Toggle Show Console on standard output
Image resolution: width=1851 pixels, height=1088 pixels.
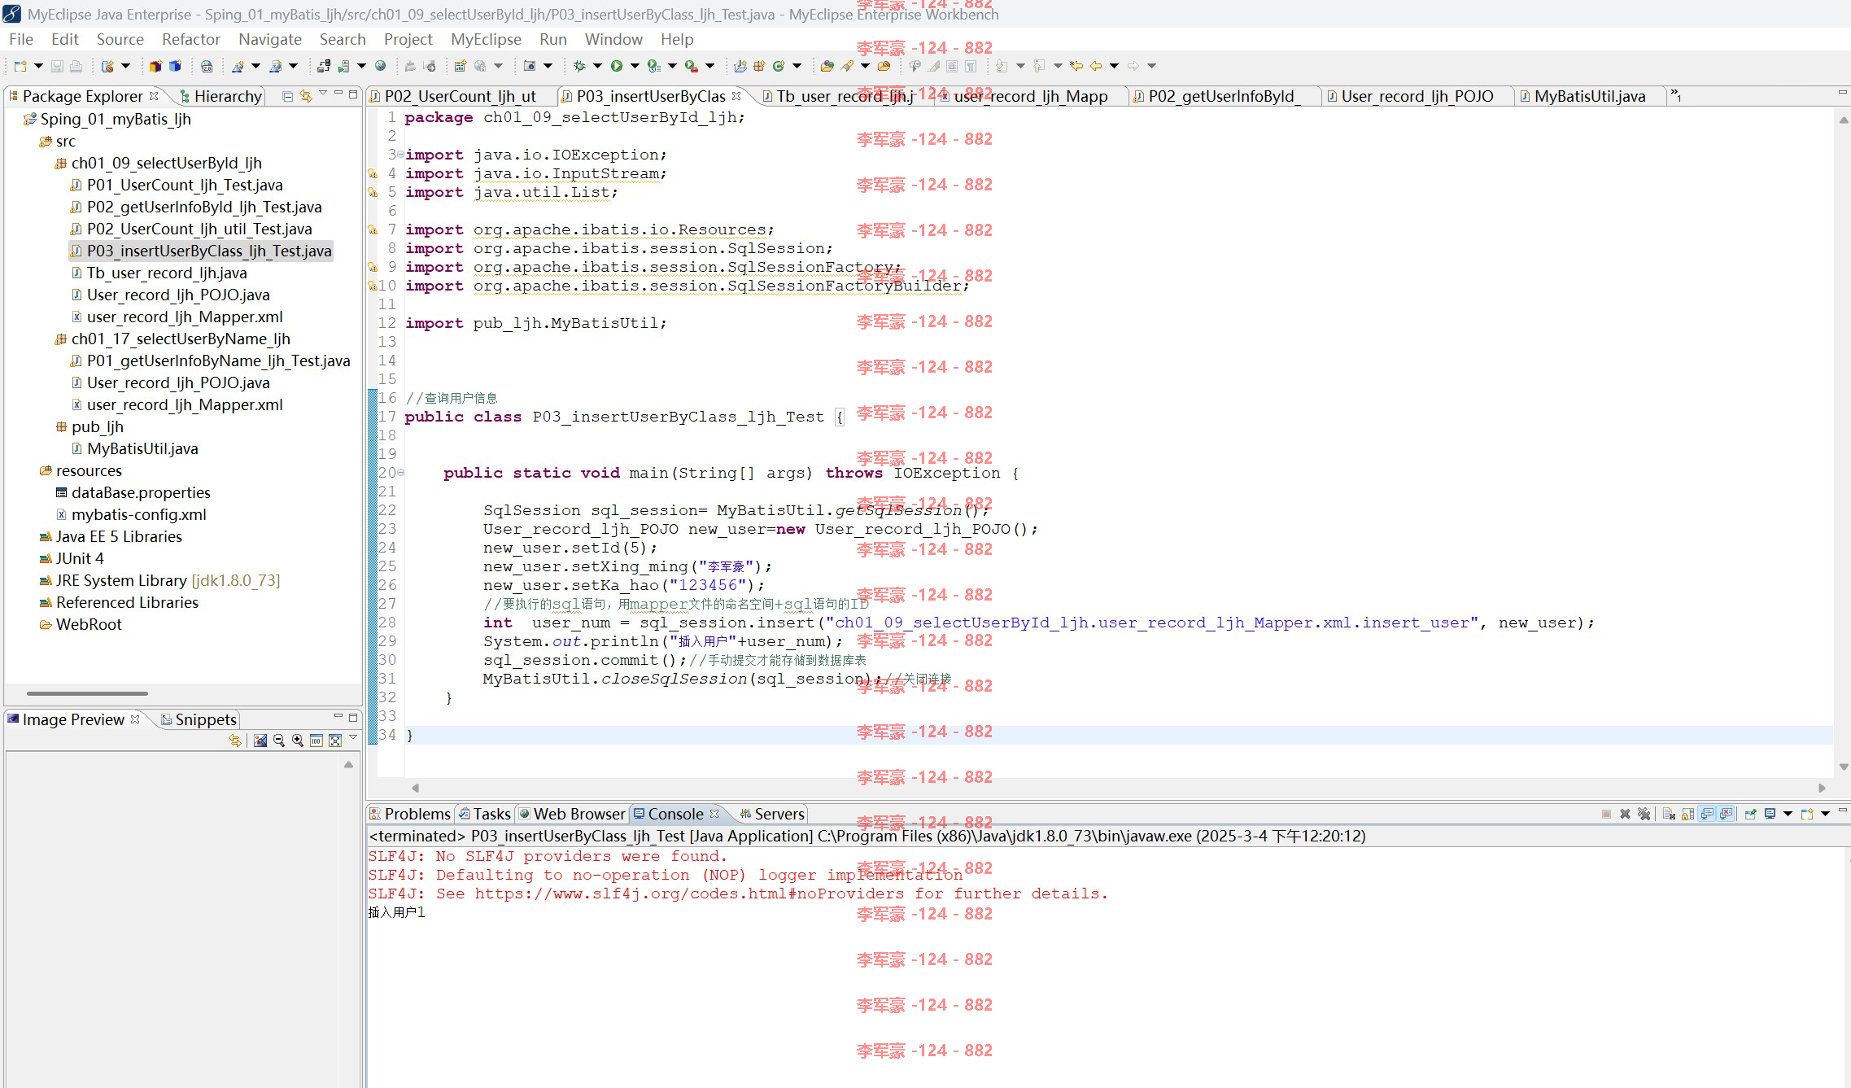pos(1707,814)
